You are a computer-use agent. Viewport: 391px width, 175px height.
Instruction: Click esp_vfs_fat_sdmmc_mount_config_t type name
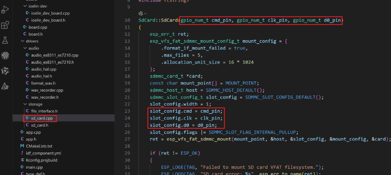(x=195, y=41)
